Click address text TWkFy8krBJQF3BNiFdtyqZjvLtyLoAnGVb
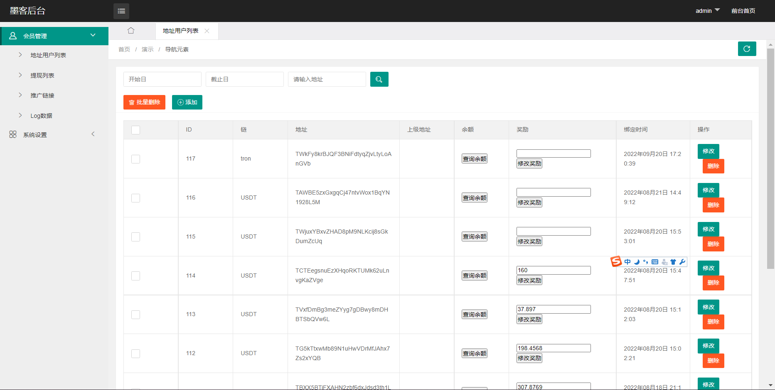 pyautogui.click(x=344, y=158)
